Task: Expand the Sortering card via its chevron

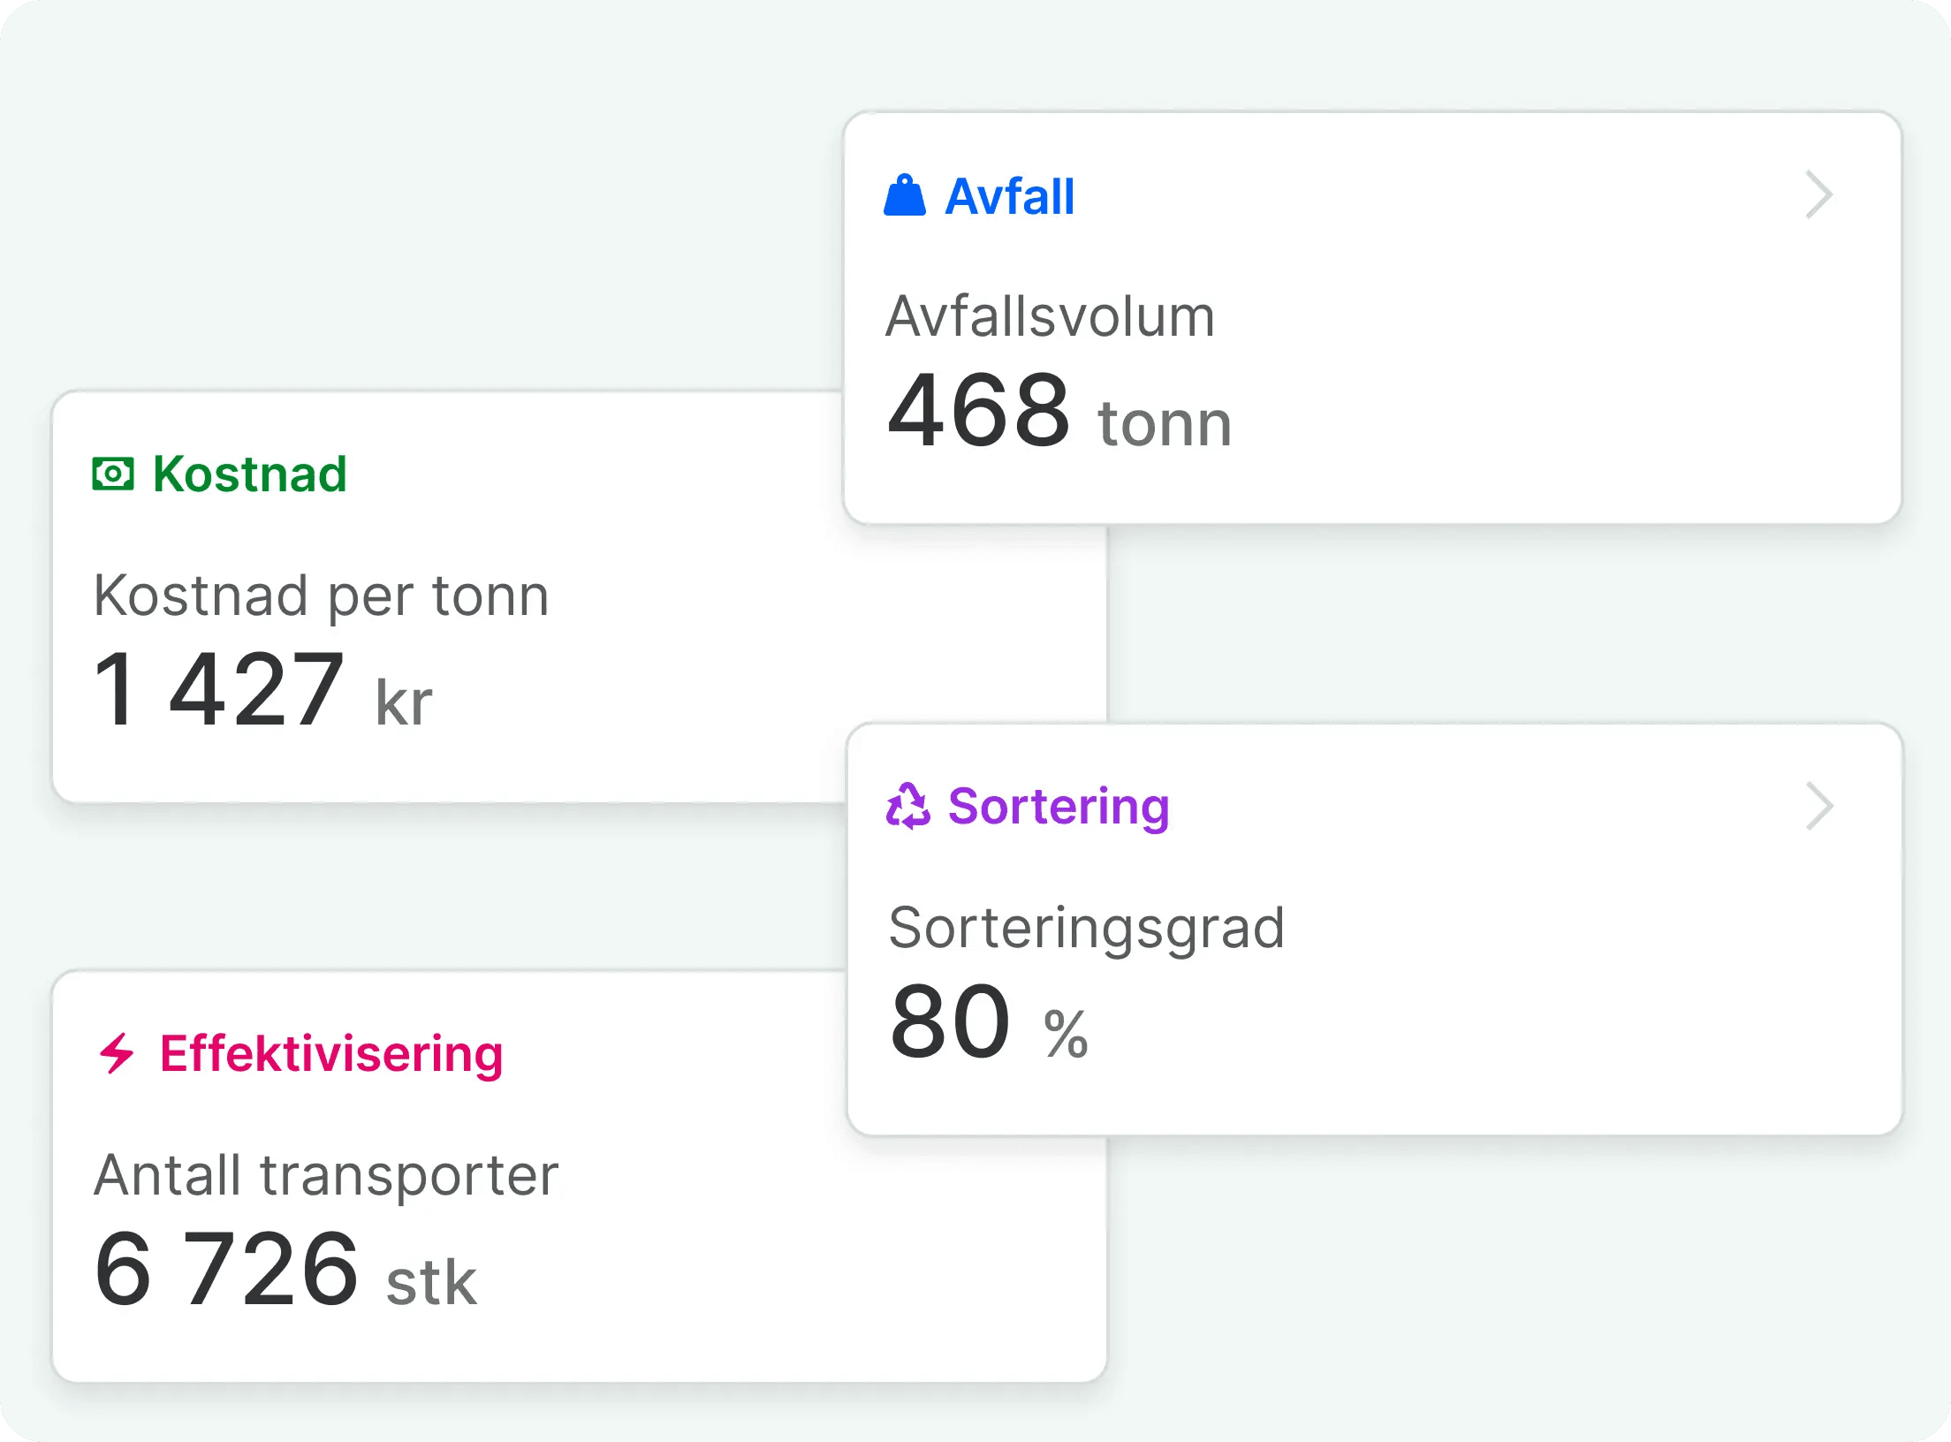Action: [1818, 806]
